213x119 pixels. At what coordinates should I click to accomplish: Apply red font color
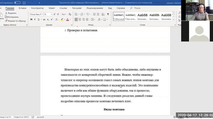[68, 20]
